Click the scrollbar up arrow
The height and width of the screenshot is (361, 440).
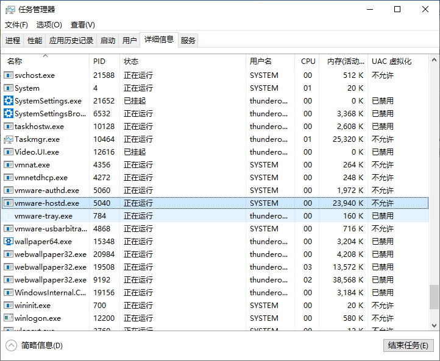tap(434, 60)
